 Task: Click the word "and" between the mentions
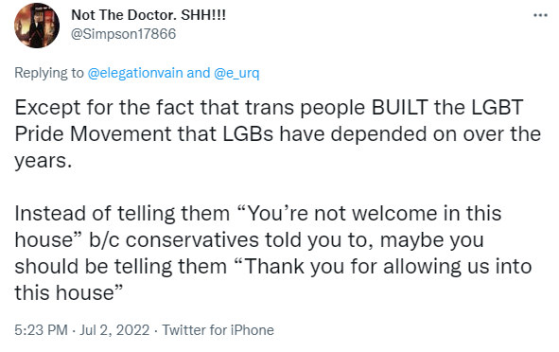point(199,73)
